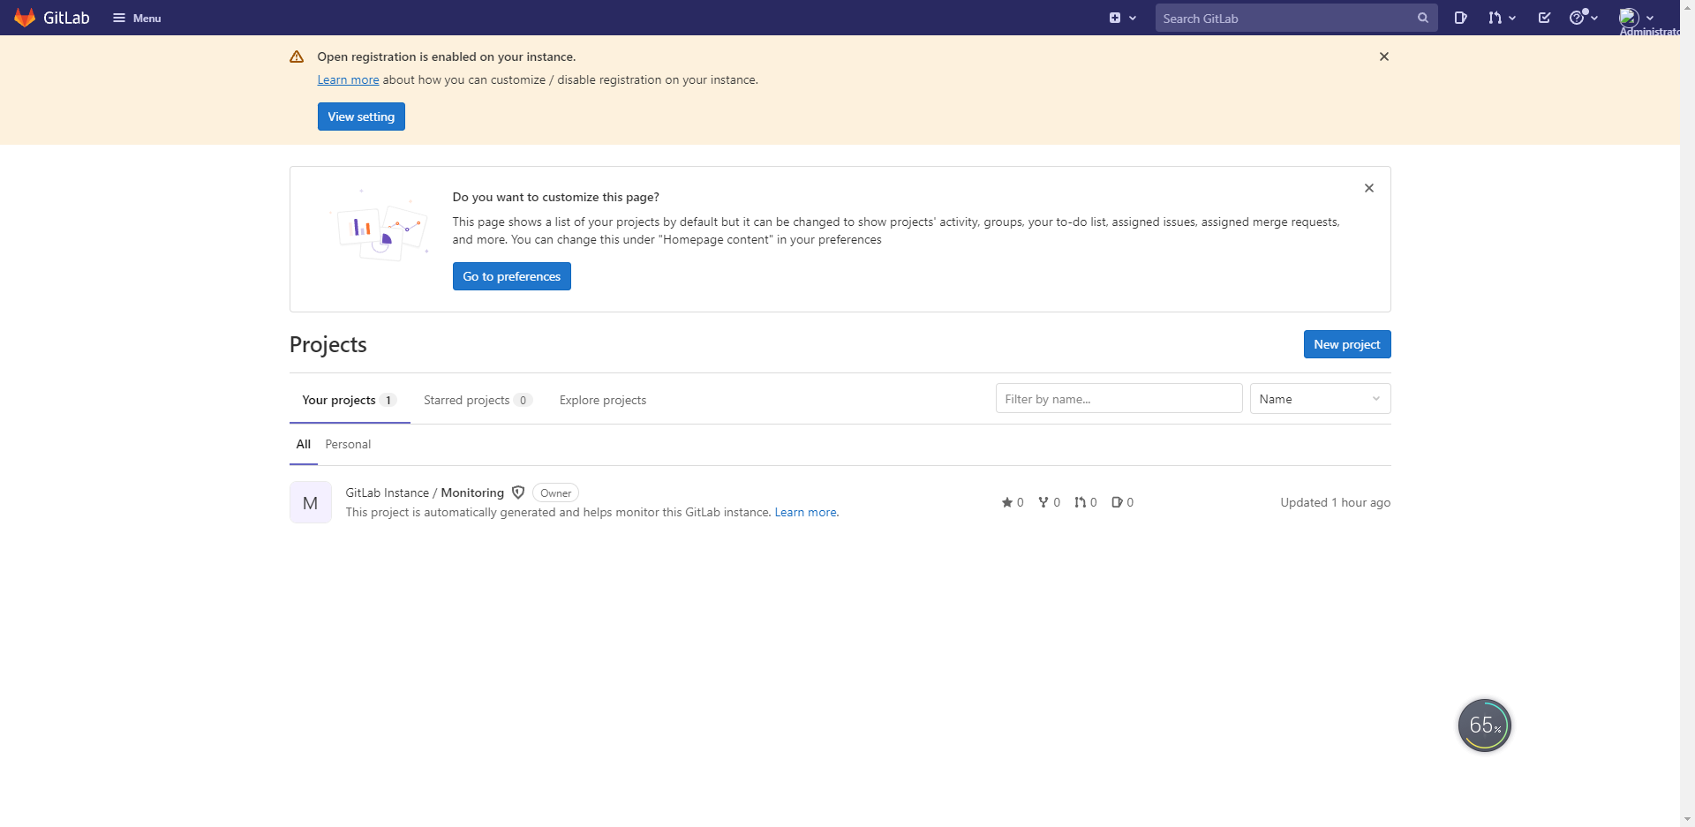Switch to the Explore projects tab
Viewport: 1695px width, 827px height.
pyautogui.click(x=602, y=400)
